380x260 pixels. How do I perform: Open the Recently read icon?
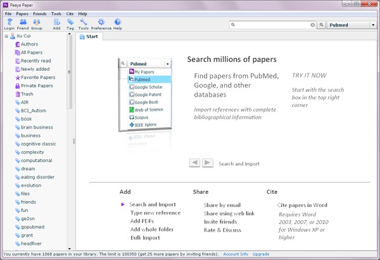pyautogui.click(x=18, y=61)
